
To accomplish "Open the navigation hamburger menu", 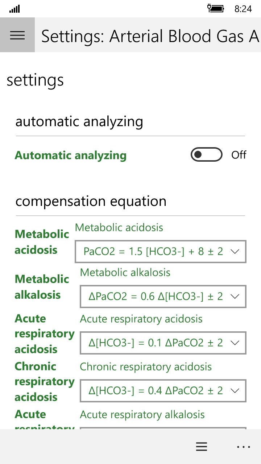I will [17, 35].
